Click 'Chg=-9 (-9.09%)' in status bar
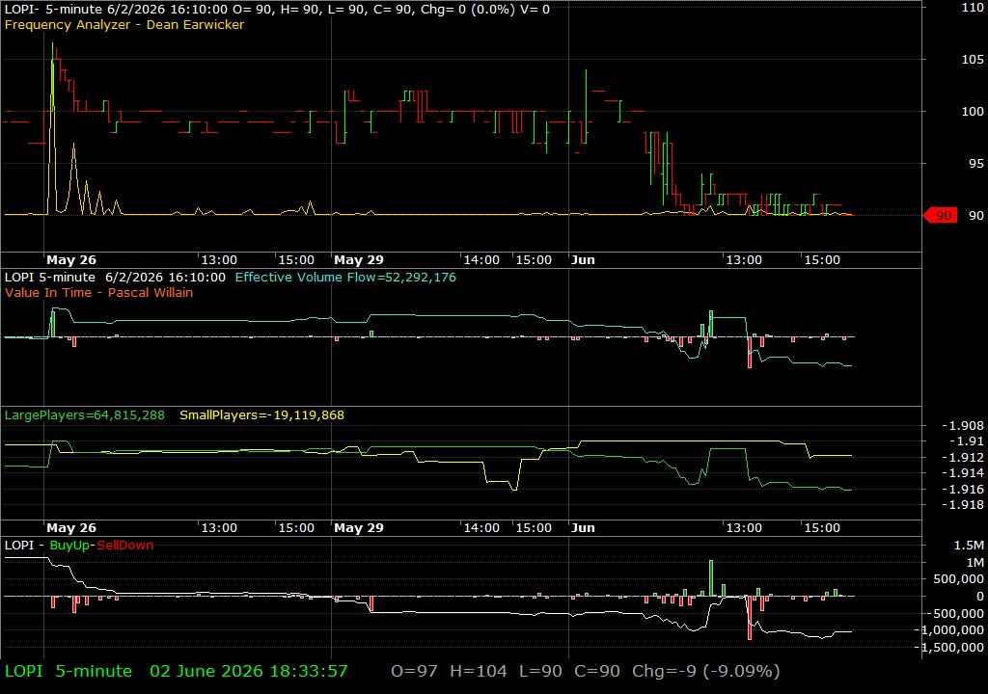 [705, 671]
